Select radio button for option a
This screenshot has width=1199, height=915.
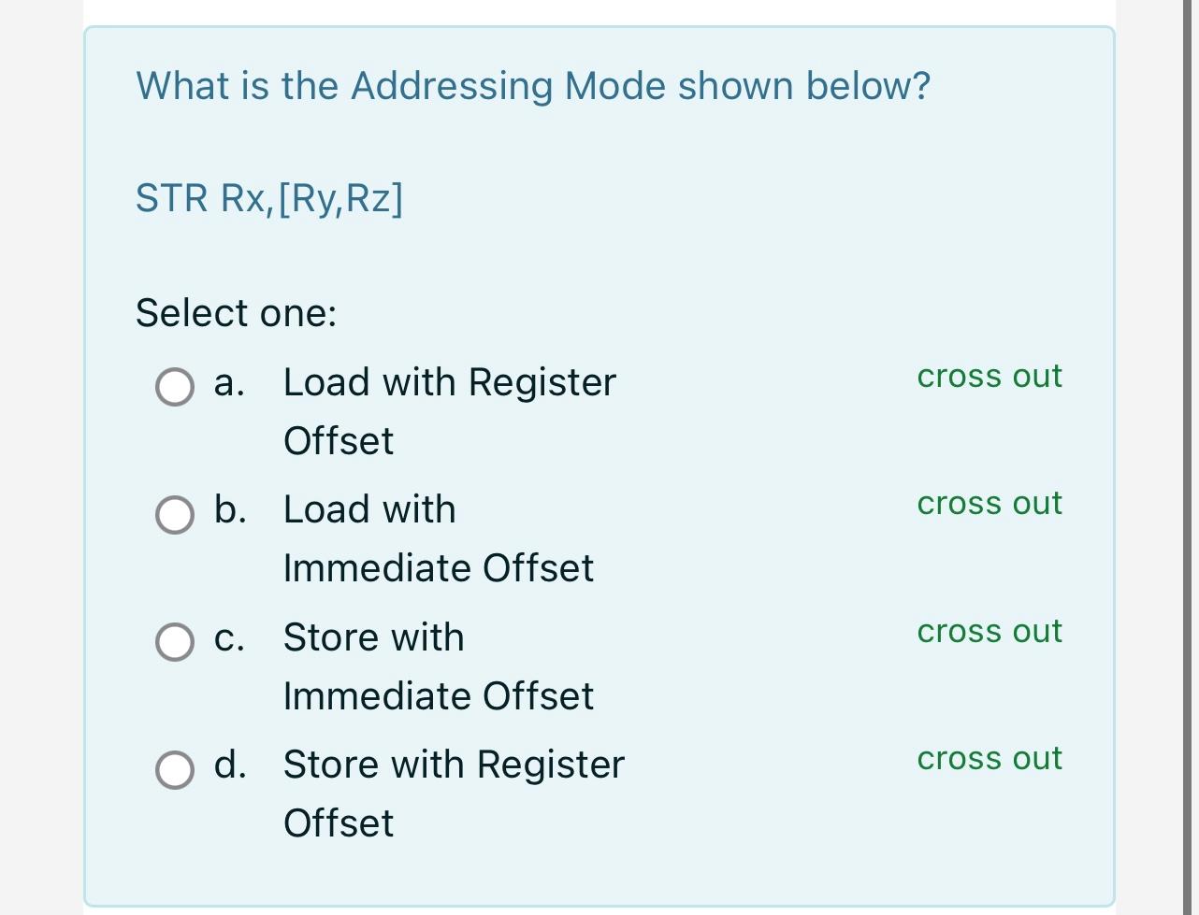point(174,386)
